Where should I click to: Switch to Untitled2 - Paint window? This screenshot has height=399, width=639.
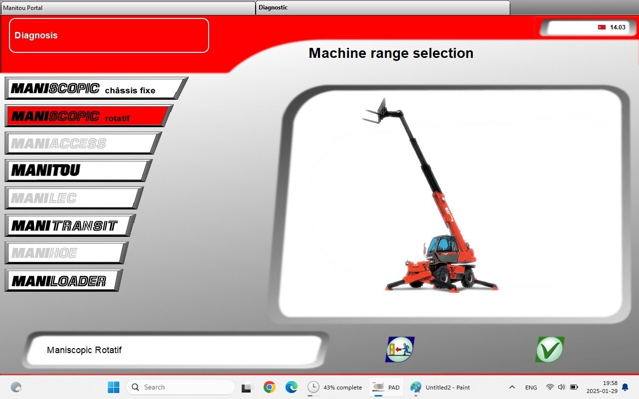click(440, 387)
